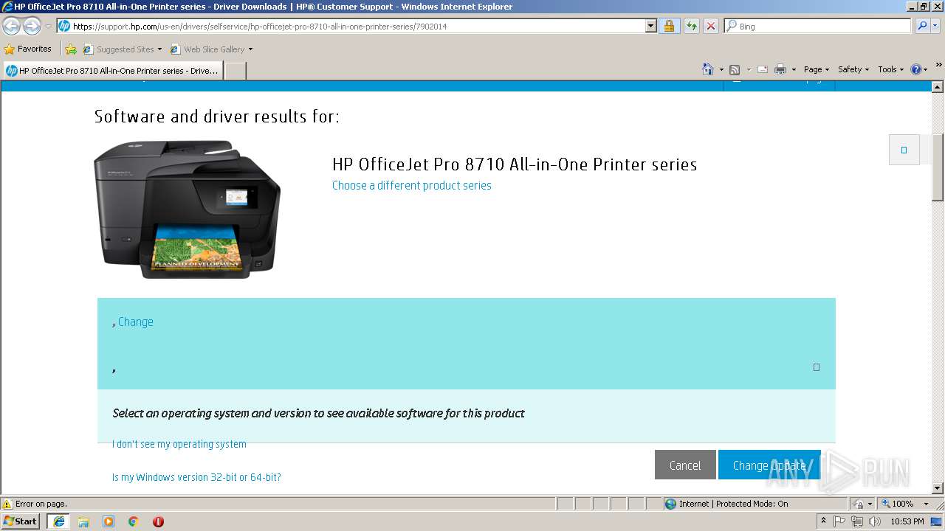
Task: Click the floating square icon box at right edge
Action: click(904, 150)
